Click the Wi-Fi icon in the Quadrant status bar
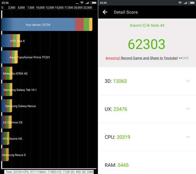This screenshot has height=174, width=196. (x=82, y=3)
